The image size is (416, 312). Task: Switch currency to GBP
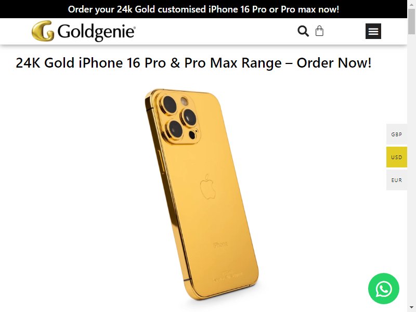(x=396, y=134)
